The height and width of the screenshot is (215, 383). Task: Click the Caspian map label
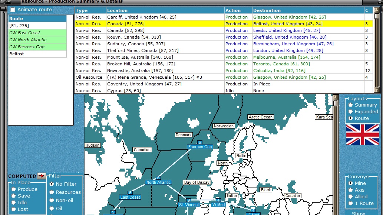click(293, 196)
